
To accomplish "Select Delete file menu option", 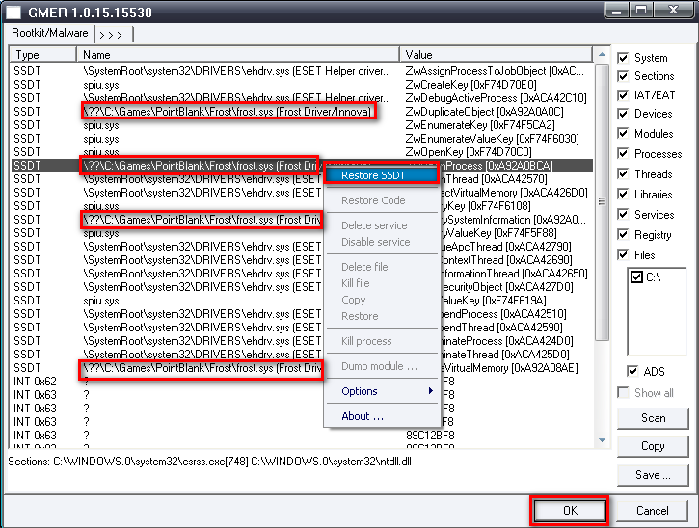I will click(x=382, y=267).
